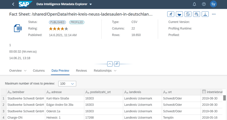Click the copy-document toolbar icon

coord(188,14)
